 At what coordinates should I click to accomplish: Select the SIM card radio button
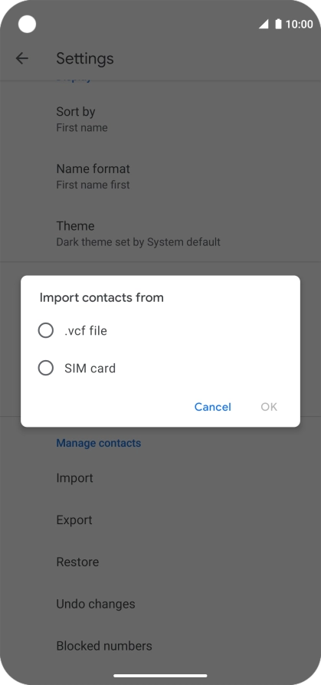pos(46,369)
